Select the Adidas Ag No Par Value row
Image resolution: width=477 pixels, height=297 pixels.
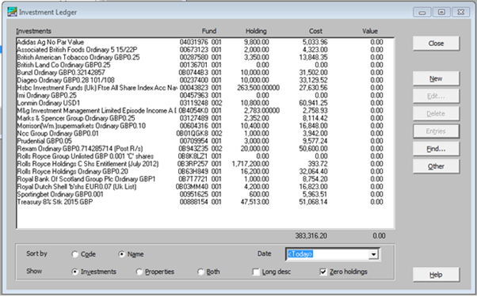pyautogui.click(x=205, y=42)
